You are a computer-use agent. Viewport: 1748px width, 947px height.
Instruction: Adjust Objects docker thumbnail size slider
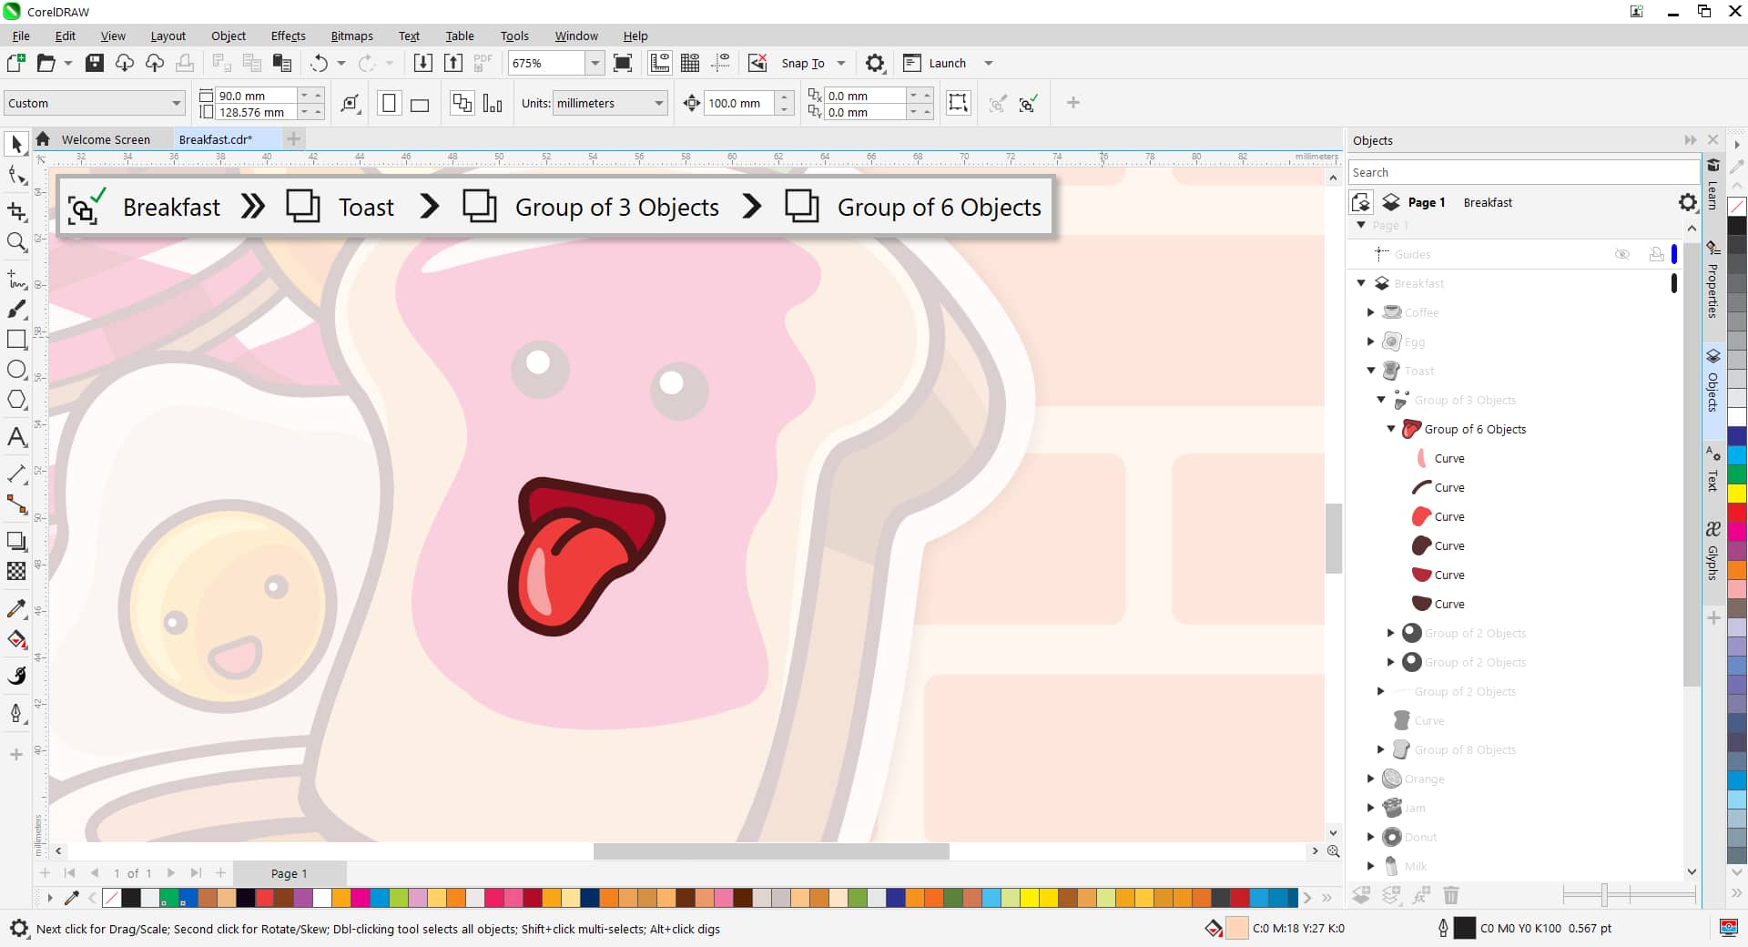1604,895
